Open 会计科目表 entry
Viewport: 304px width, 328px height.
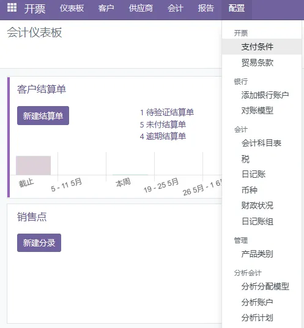[x=262, y=143]
